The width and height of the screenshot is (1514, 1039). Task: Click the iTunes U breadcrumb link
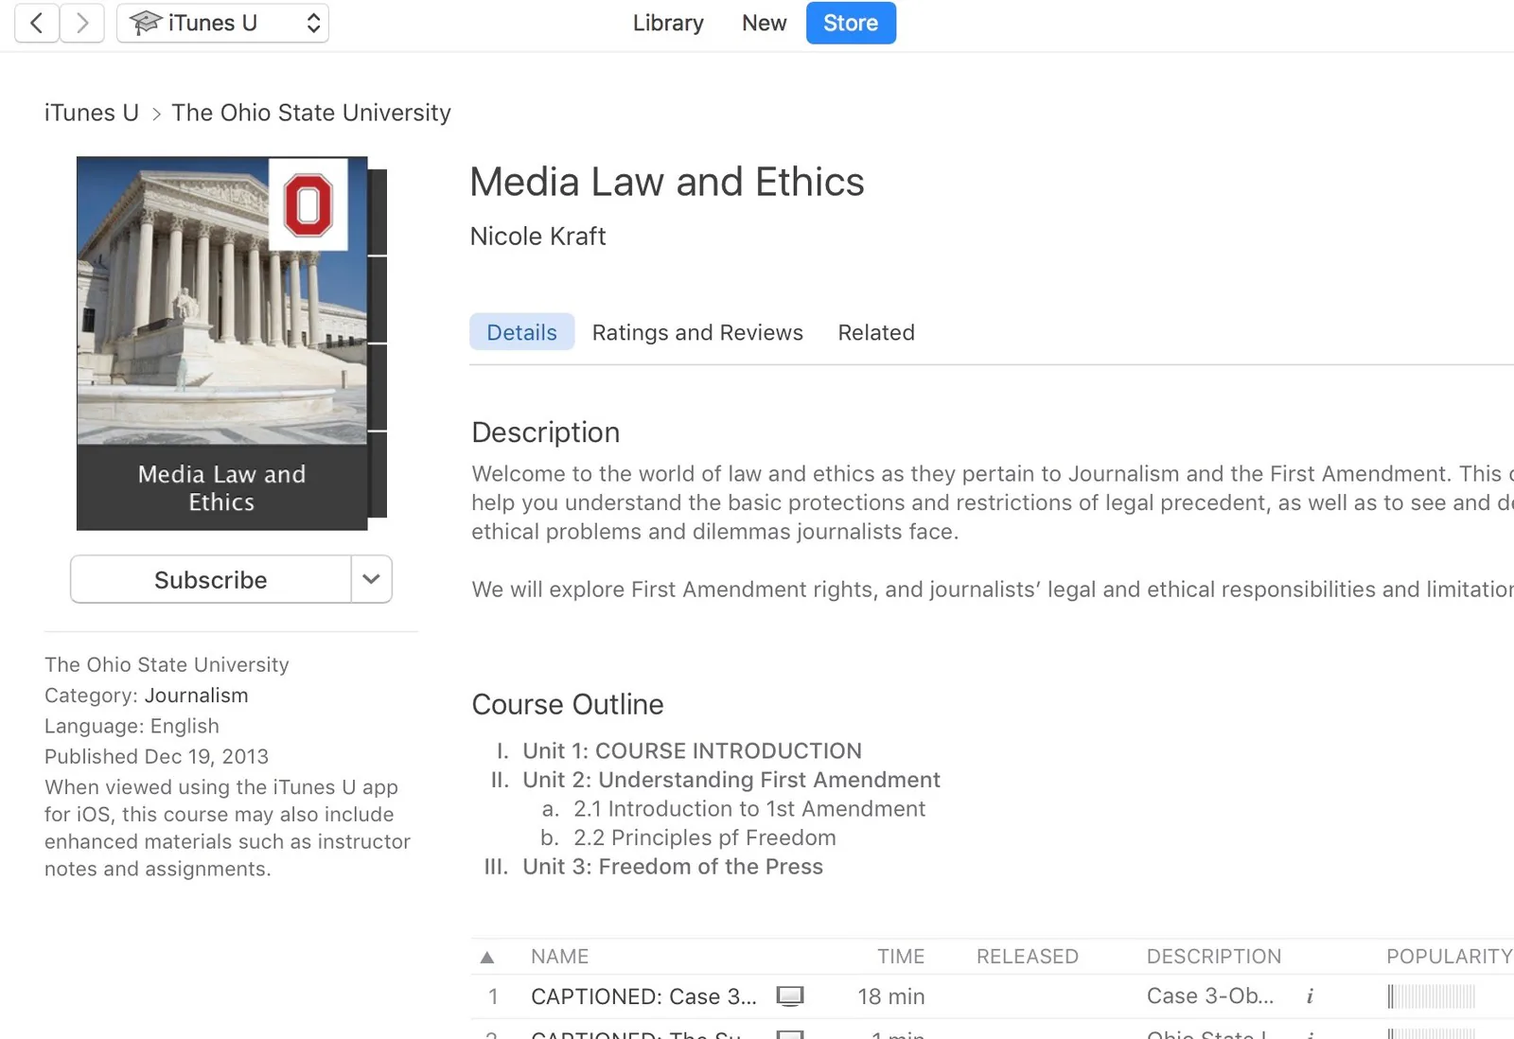[x=92, y=113]
